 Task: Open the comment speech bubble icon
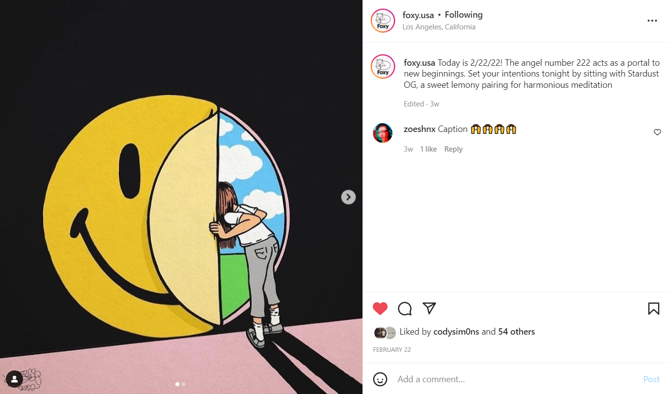point(405,309)
